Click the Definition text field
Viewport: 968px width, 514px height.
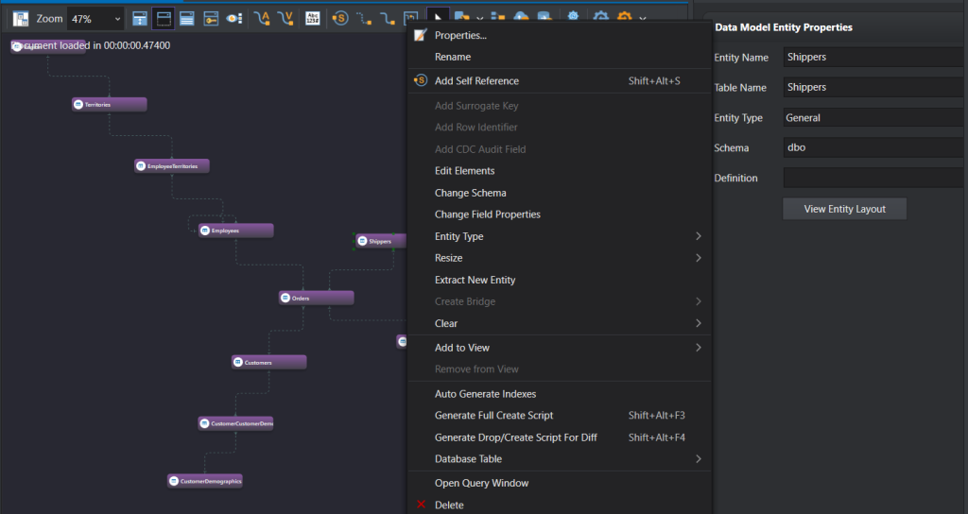(873, 178)
